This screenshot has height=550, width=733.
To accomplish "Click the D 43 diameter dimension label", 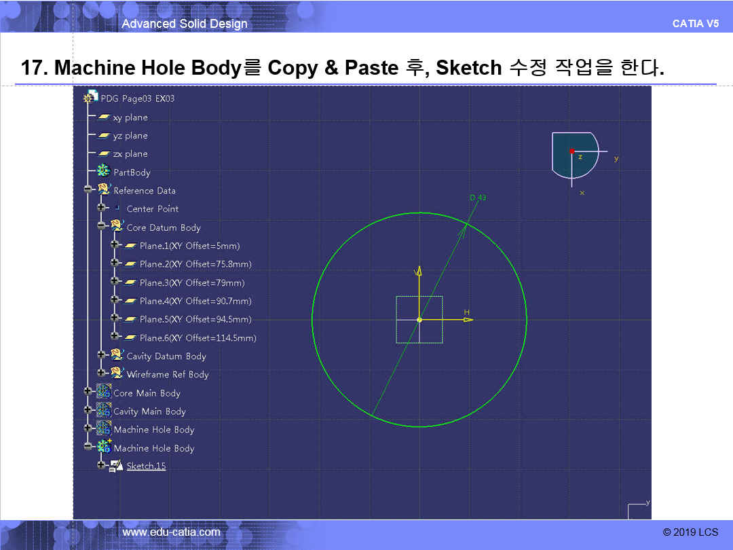I will (478, 198).
